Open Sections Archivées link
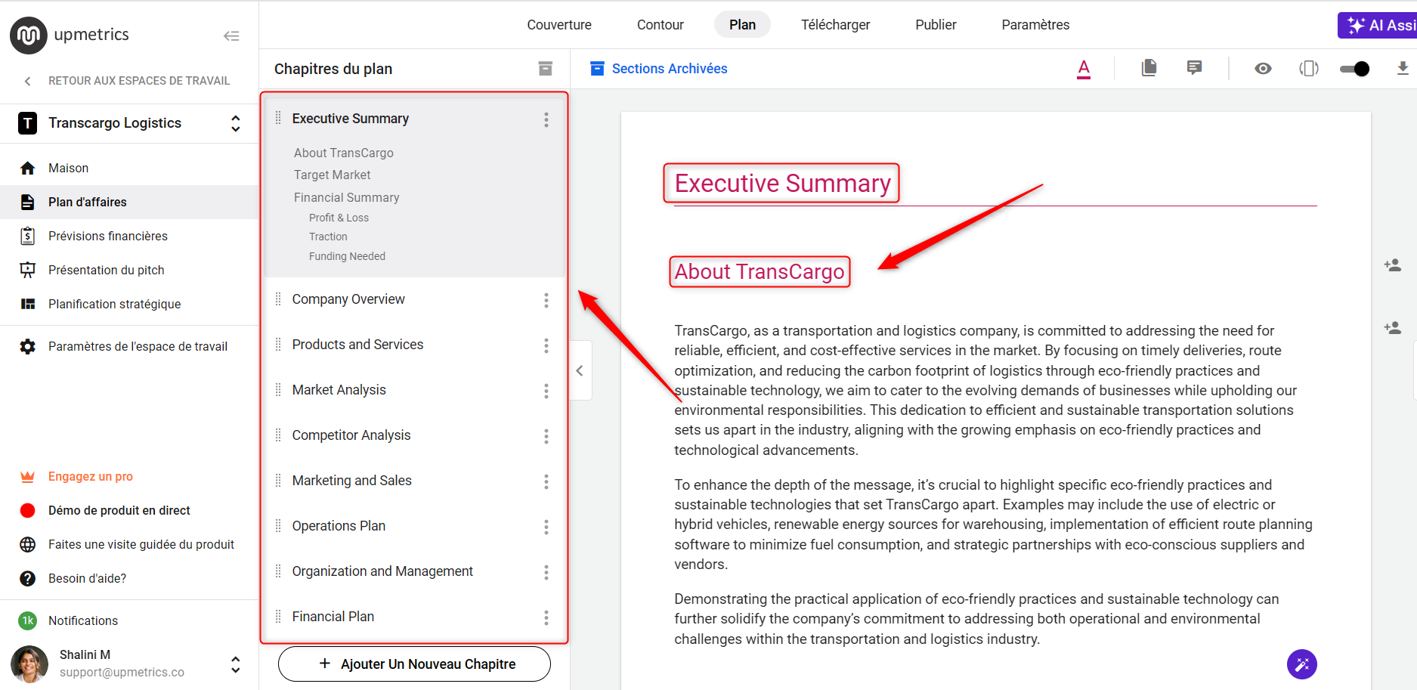The height and width of the screenshot is (690, 1417). [x=658, y=69]
